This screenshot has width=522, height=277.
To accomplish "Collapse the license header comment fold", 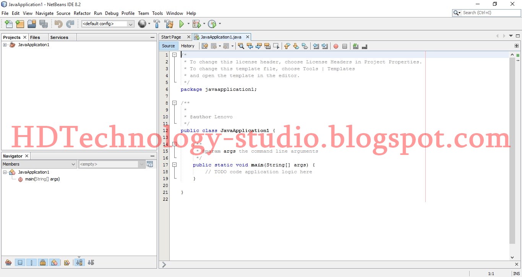I will pyautogui.click(x=175, y=55).
